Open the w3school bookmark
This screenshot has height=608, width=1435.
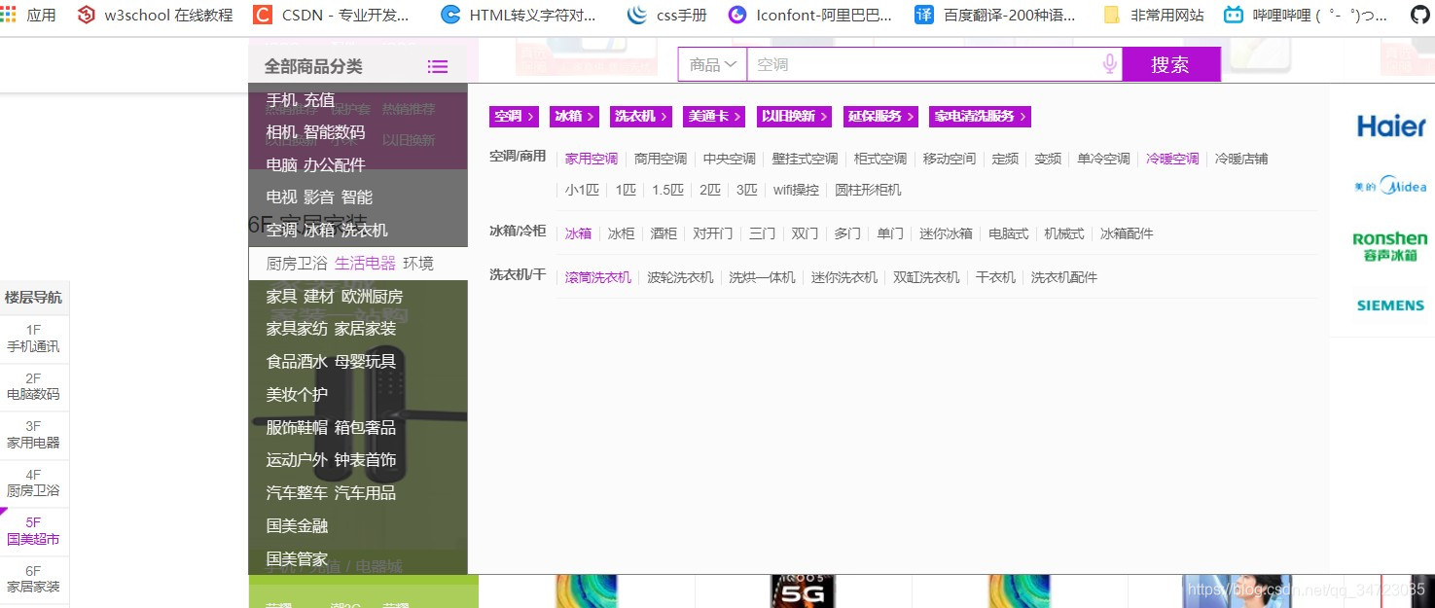click(156, 15)
